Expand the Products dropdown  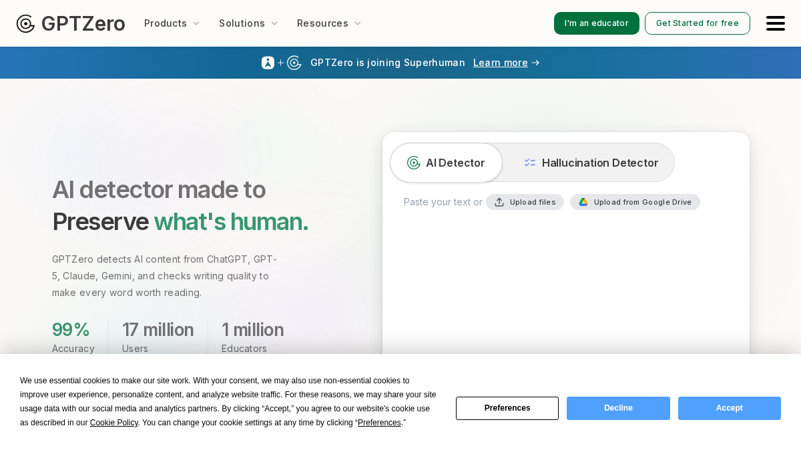[x=172, y=23]
